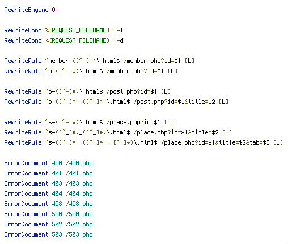Click the second RewriteCond keyword

[23, 40]
